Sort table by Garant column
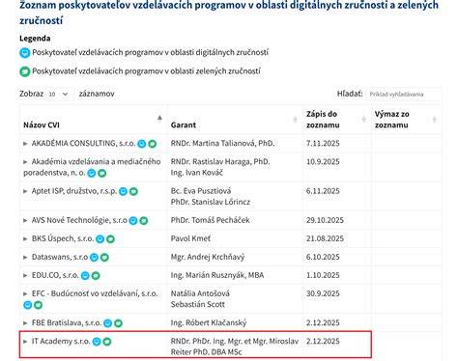This screenshot has height=361, width=458. [235, 120]
